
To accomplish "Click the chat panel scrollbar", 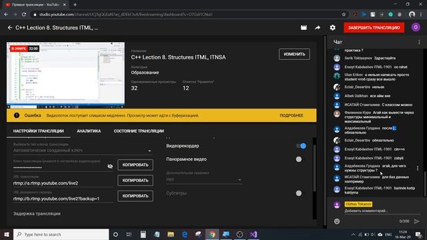I will coord(425,183).
